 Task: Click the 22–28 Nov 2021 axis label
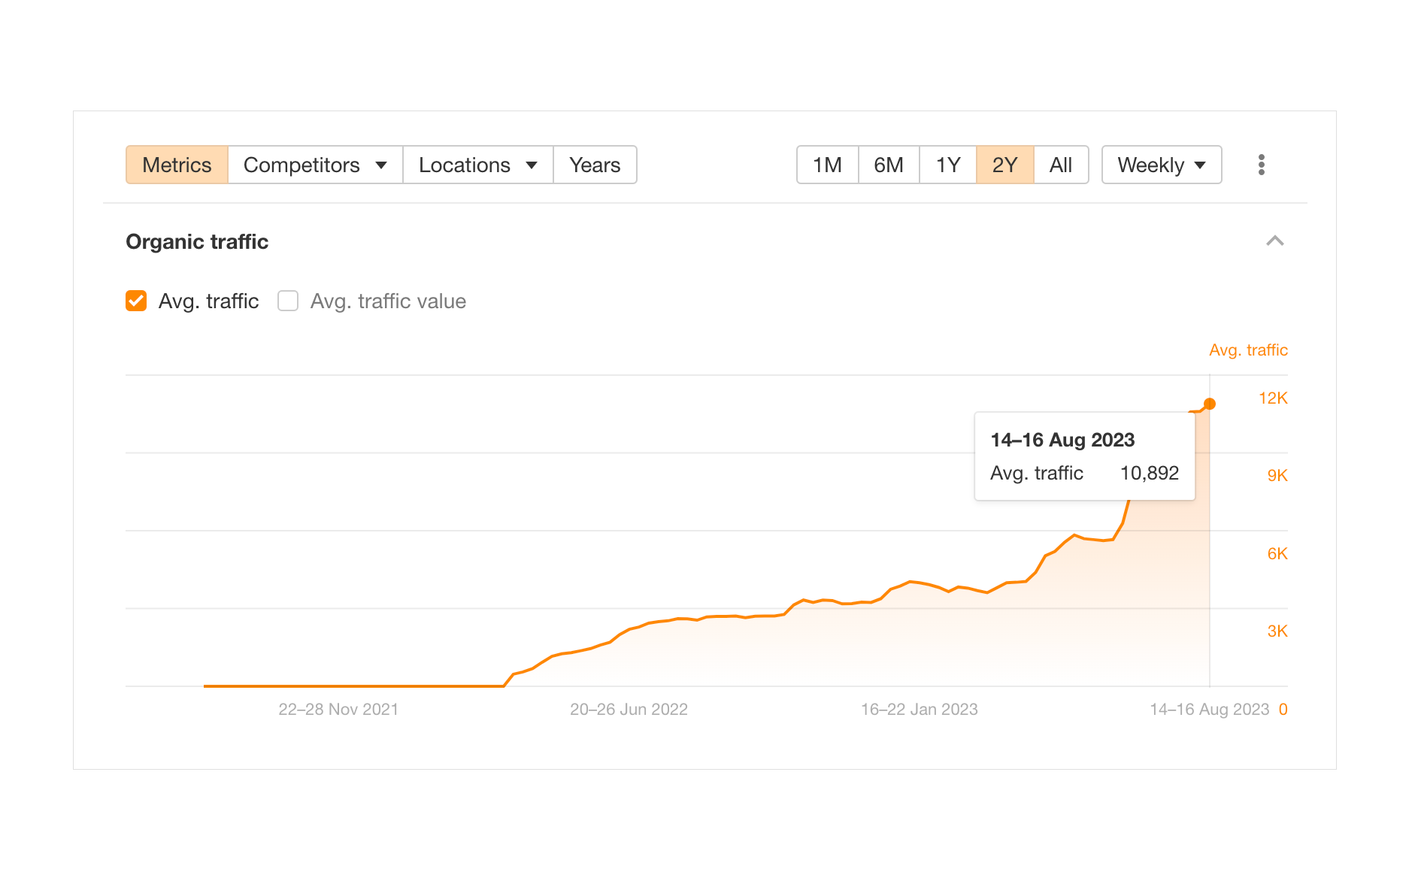(x=338, y=710)
